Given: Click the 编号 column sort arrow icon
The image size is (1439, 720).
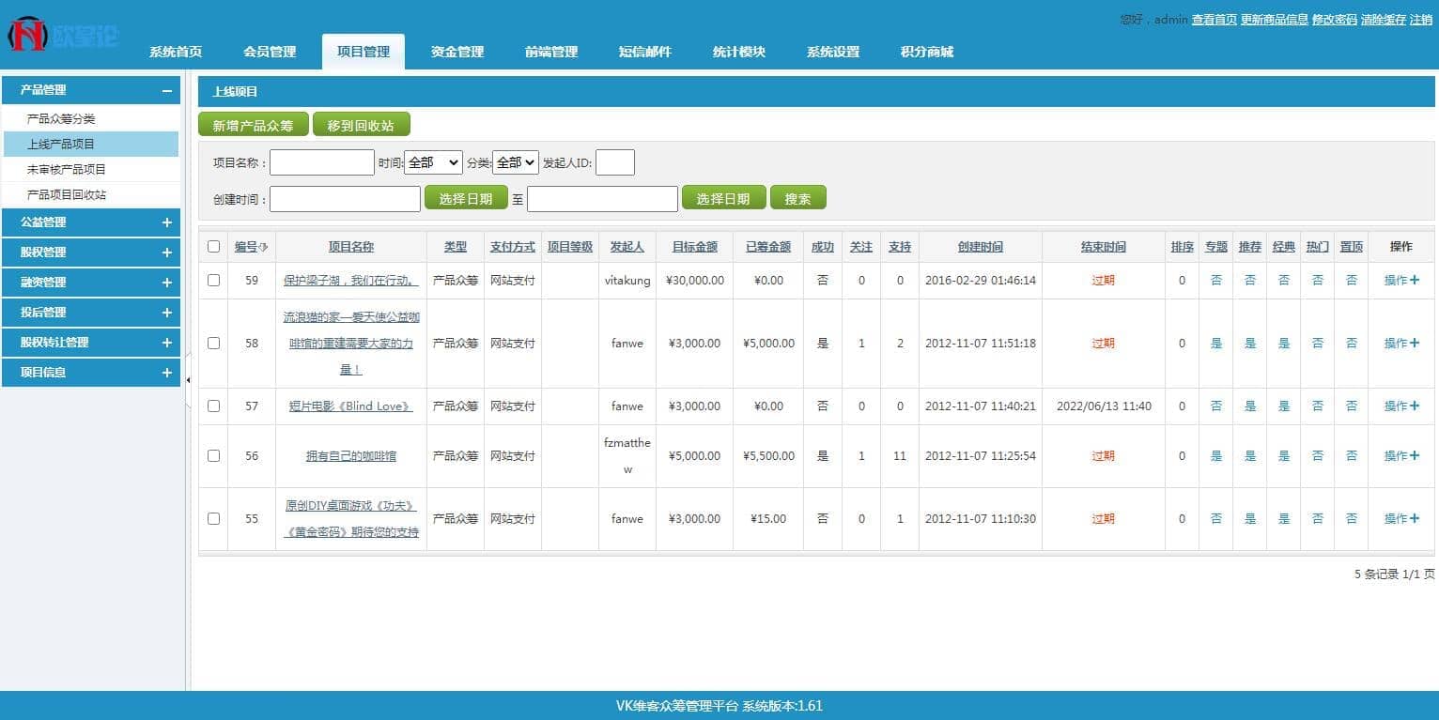Looking at the screenshot, I should [264, 247].
